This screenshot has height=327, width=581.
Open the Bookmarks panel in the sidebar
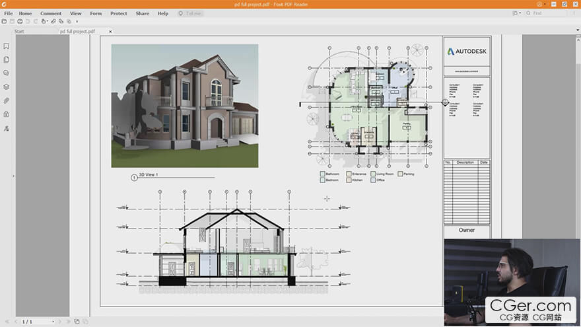point(6,46)
